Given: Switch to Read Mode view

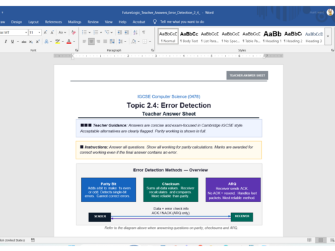Looking at the screenshot, I should point(310,240).
